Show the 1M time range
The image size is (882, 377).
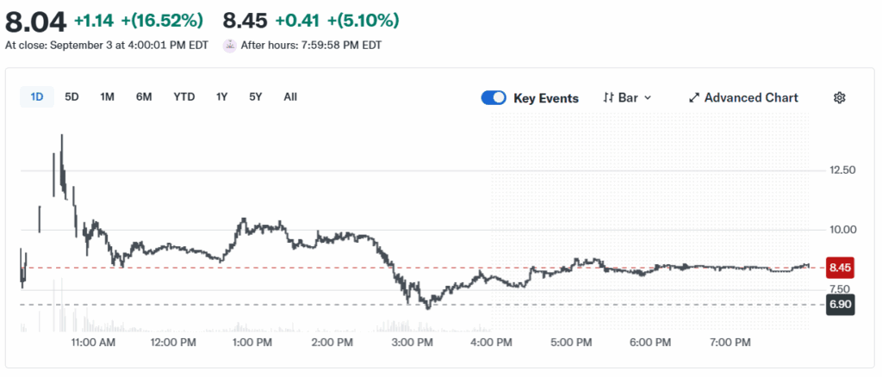(x=107, y=96)
